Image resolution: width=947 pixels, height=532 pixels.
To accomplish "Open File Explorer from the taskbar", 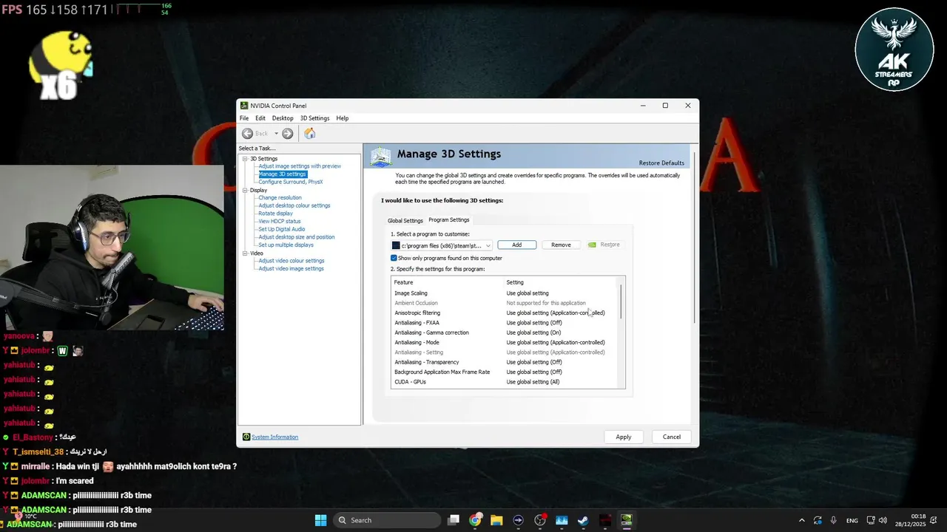I will tap(496, 520).
